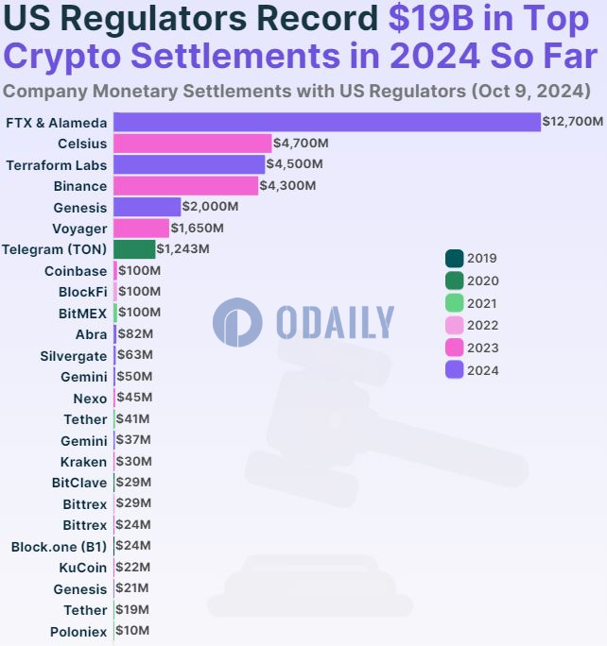Click the green Telegram (TON) bar
Screen dimensions: 607x646
click(x=134, y=249)
